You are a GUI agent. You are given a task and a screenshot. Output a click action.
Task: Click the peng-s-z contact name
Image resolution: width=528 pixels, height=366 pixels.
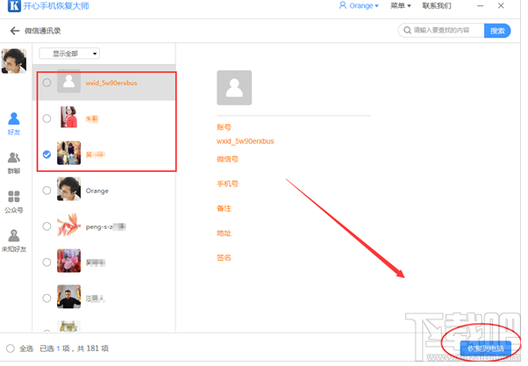(x=105, y=226)
